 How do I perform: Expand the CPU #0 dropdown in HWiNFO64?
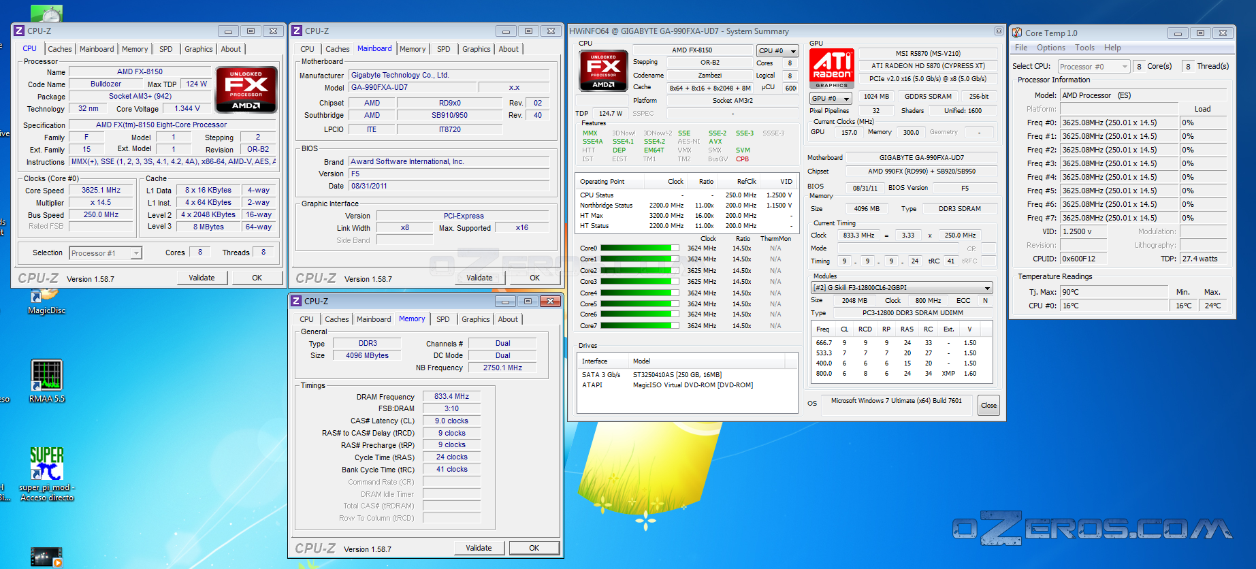pos(777,51)
